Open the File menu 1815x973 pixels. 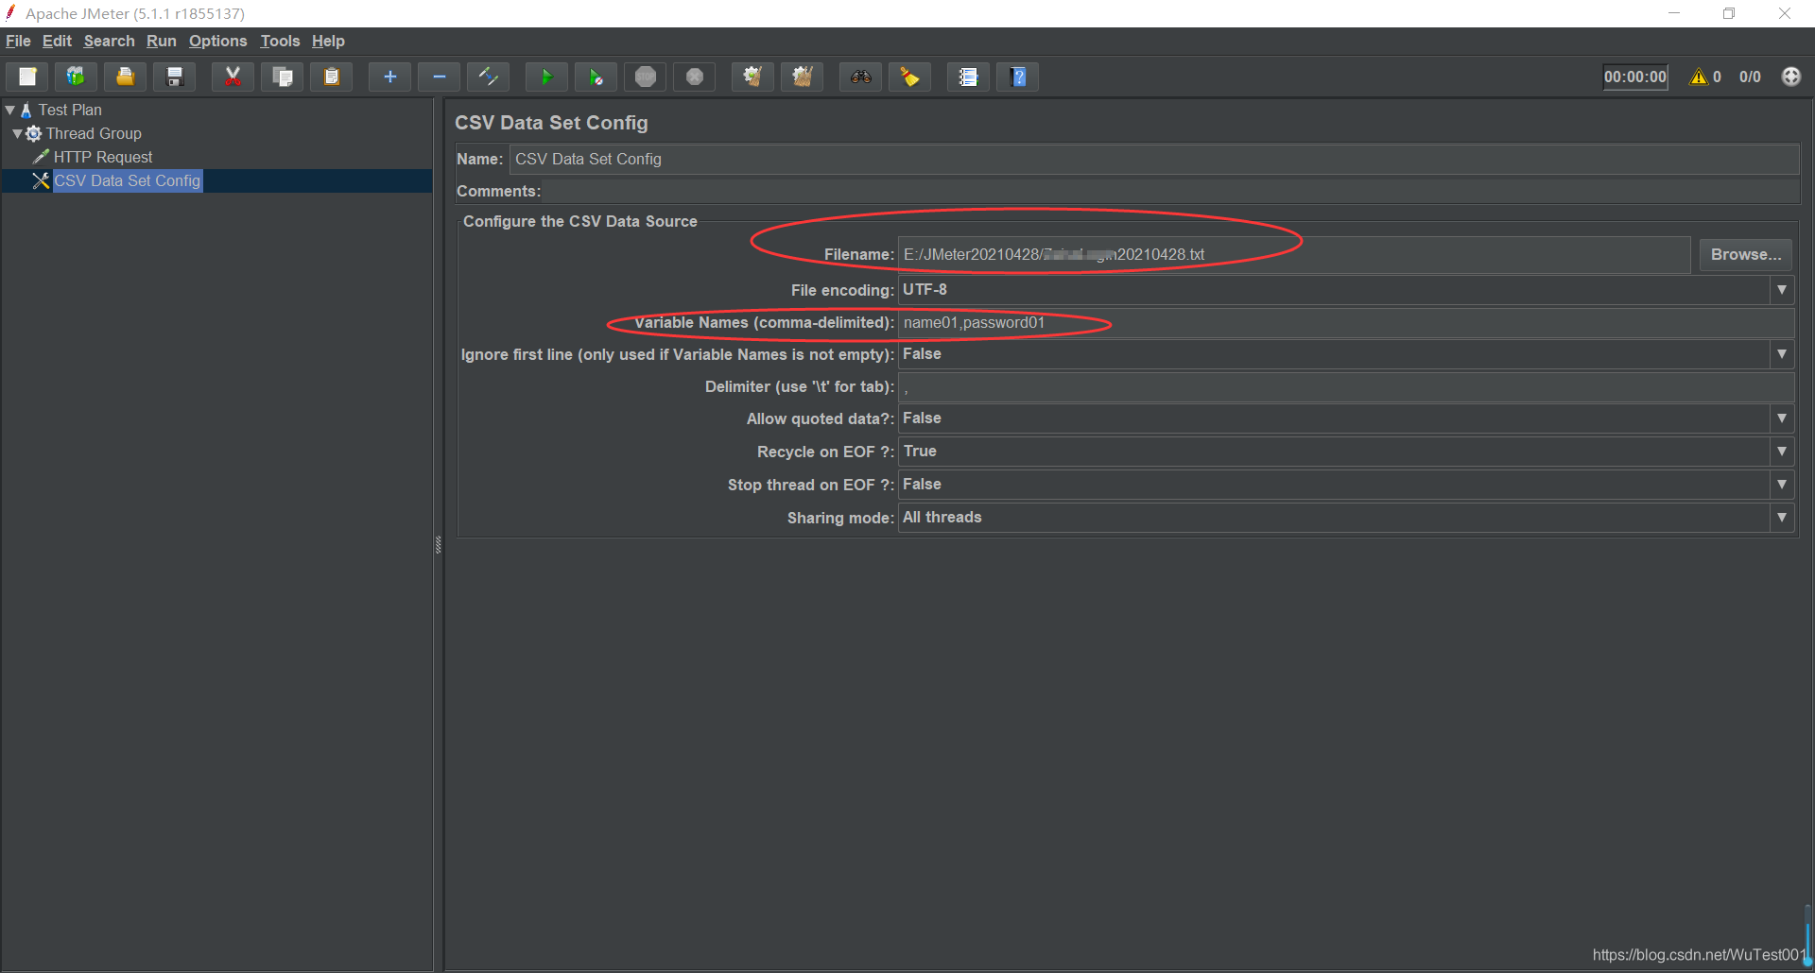[x=18, y=41]
